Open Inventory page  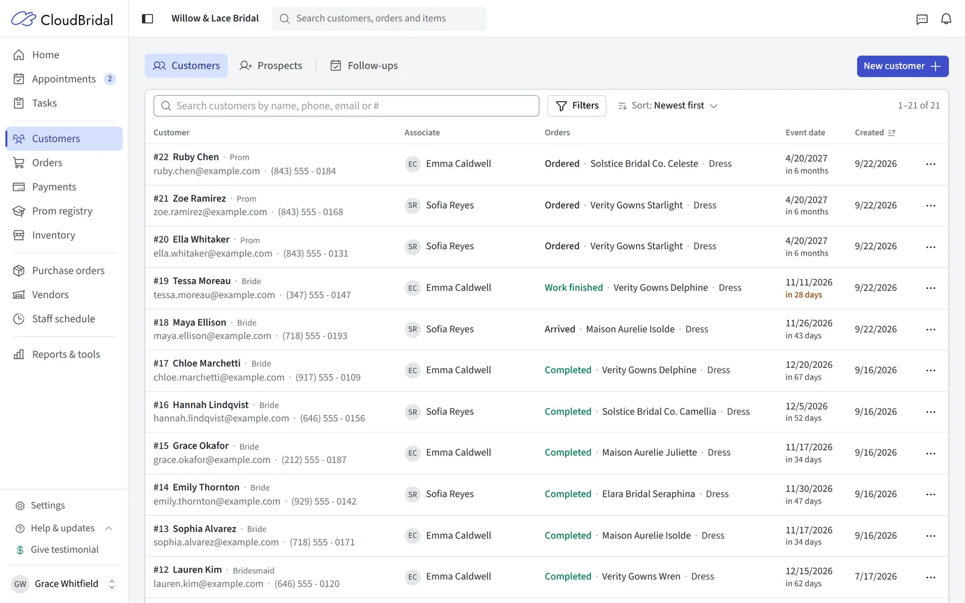click(64, 235)
